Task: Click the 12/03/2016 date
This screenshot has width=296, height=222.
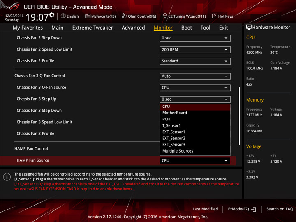Action: (14, 16)
